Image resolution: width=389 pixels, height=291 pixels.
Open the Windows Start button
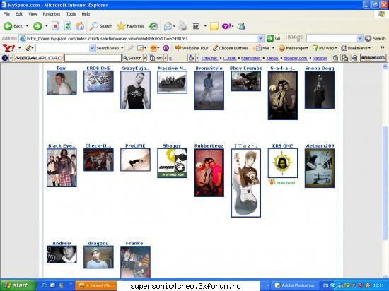click(18, 285)
